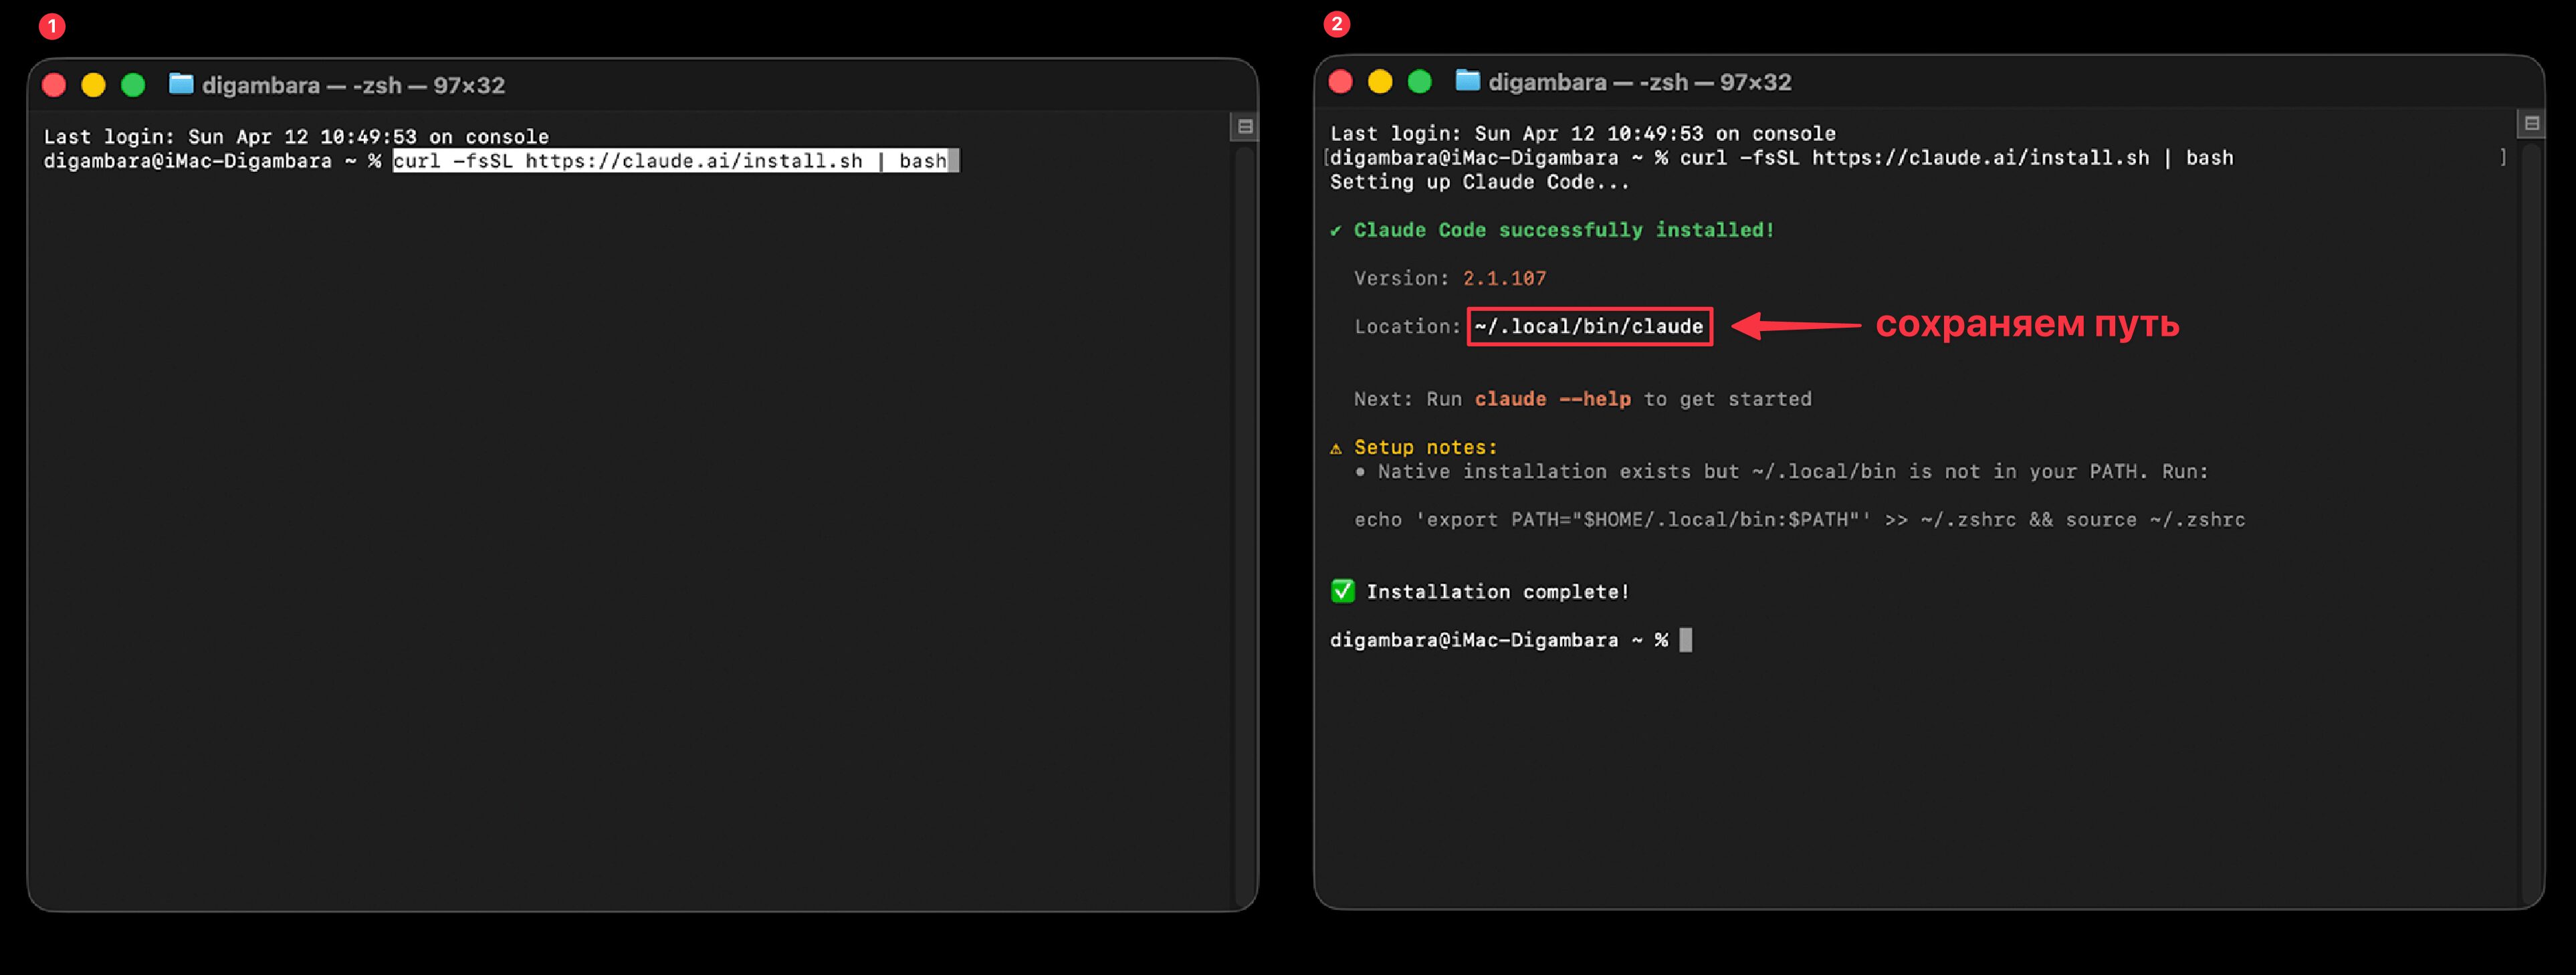Maximize the right terminal window
Screen dimensions: 2576x975
pyautogui.click(x=1419, y=82)
